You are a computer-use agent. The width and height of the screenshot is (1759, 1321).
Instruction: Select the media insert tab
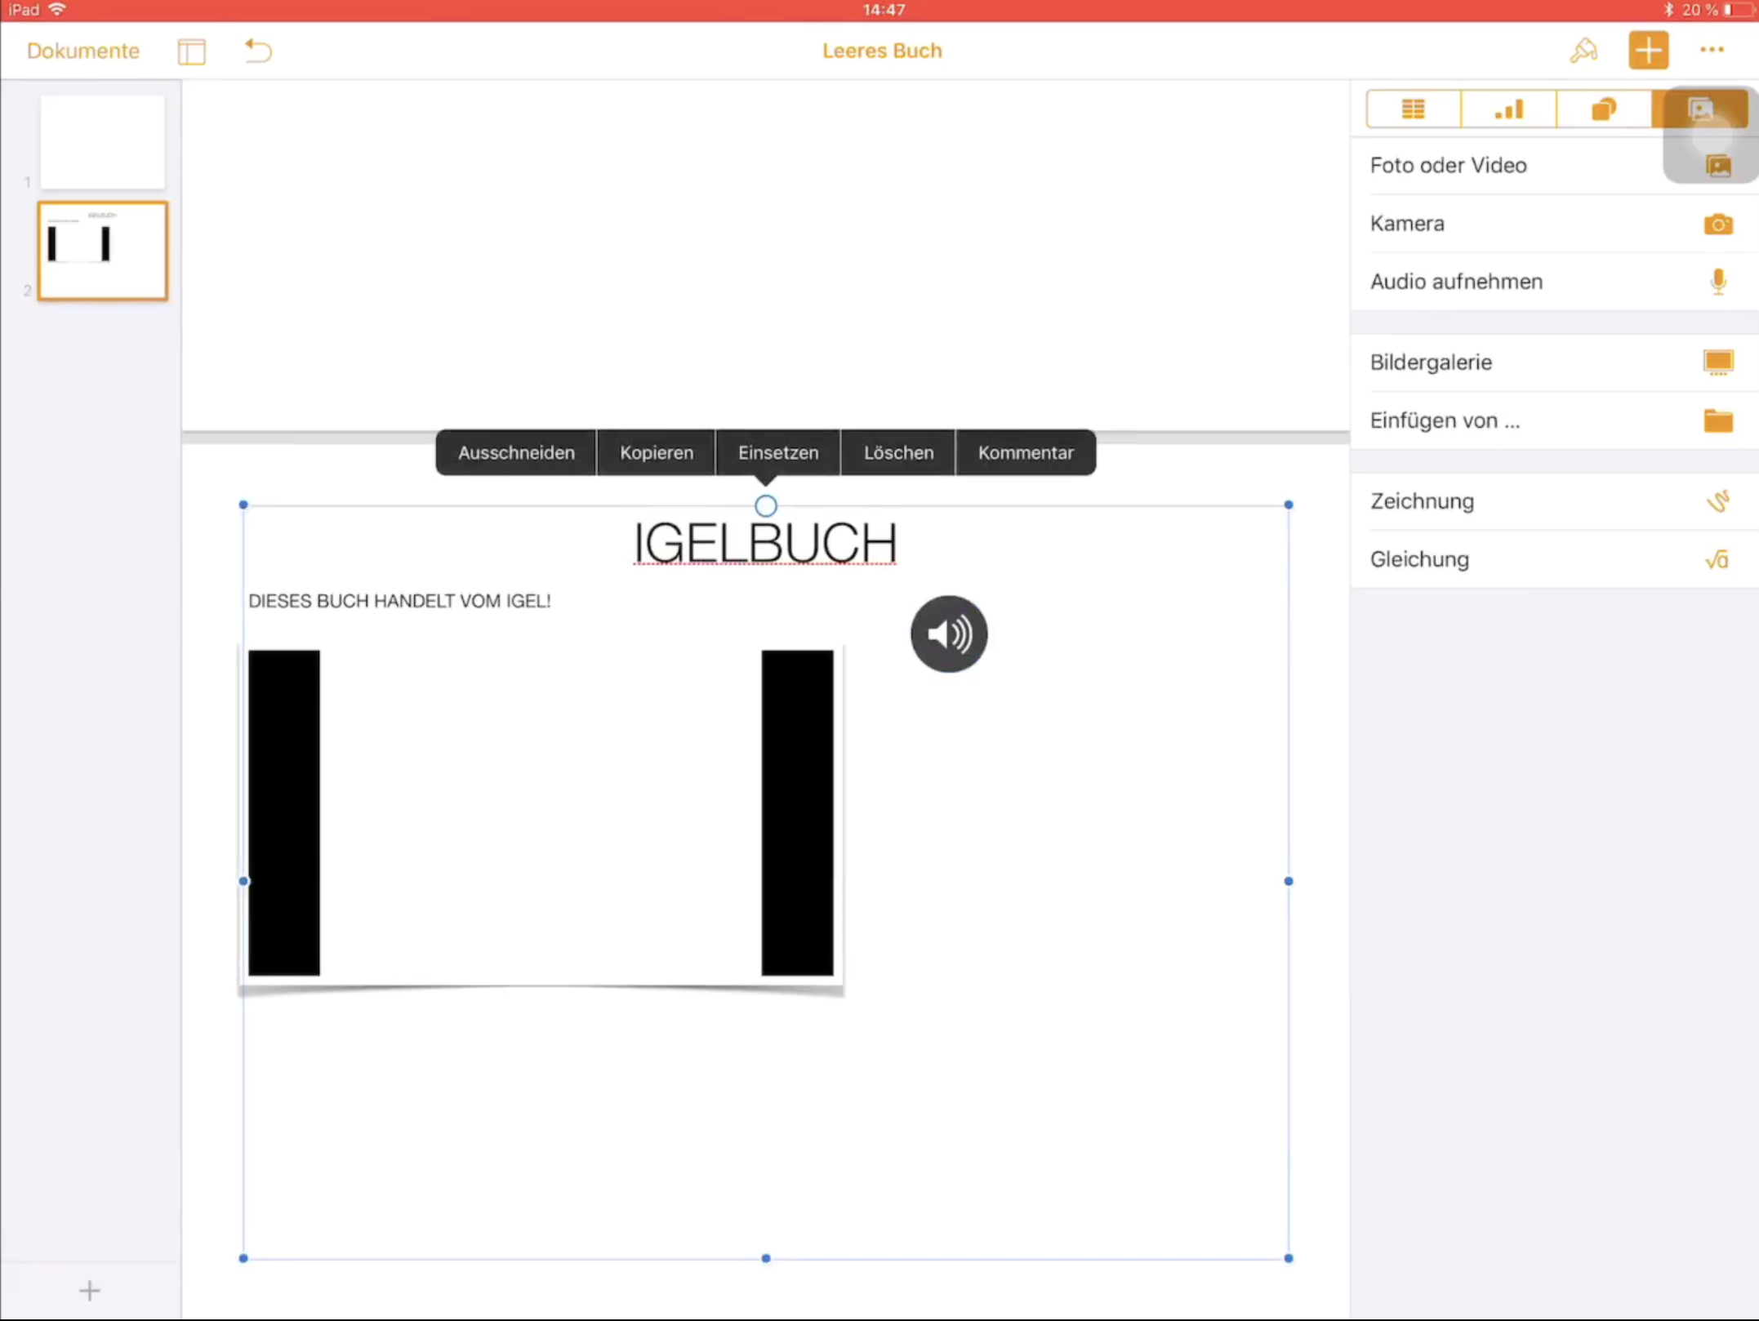pos(1699,109)
